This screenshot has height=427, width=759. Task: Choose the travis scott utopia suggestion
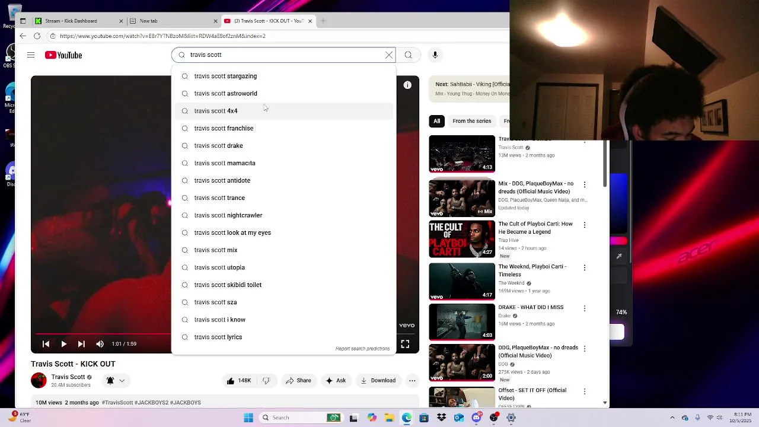coord(285,267)
